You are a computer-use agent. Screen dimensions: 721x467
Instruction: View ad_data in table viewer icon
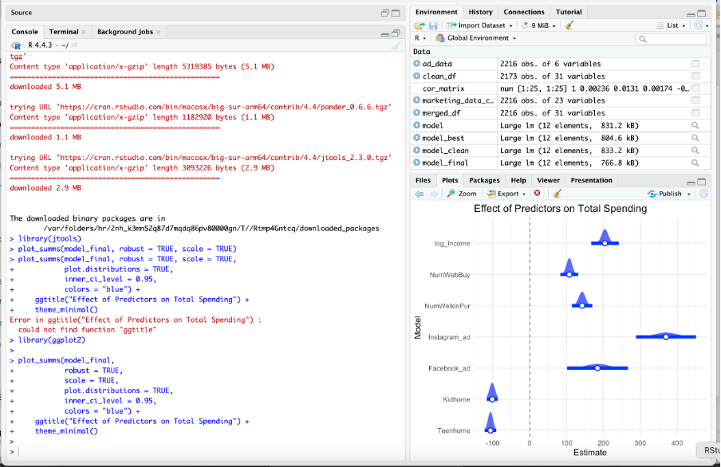(695, 64)
